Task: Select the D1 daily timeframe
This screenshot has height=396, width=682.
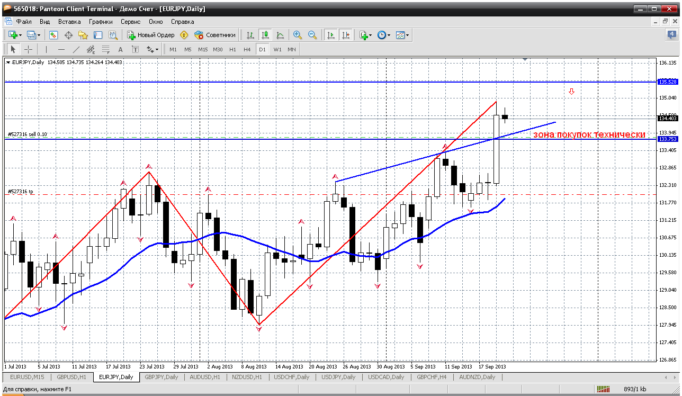Action: click(x=262, y=49)
